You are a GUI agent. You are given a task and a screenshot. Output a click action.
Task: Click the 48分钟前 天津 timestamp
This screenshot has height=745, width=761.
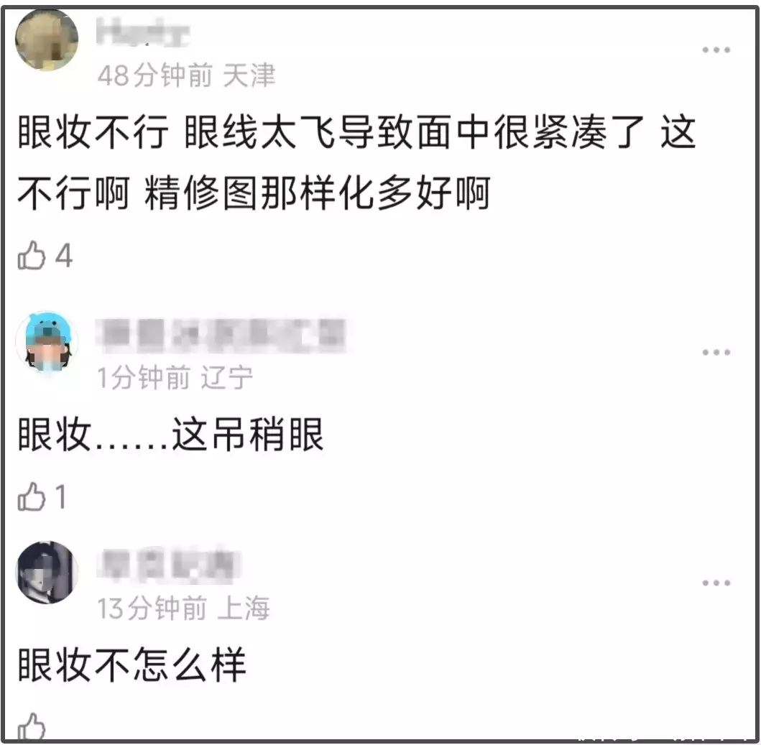(x=186, y=75)
